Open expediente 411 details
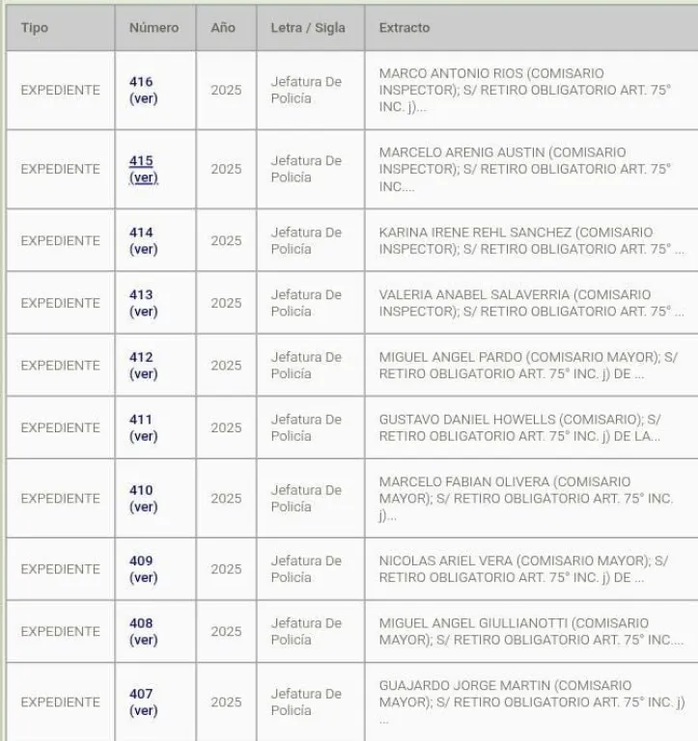698x741 pixels. point(143,427)
